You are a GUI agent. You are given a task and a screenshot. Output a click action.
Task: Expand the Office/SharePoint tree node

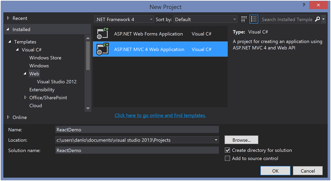(x=25, y=97)
